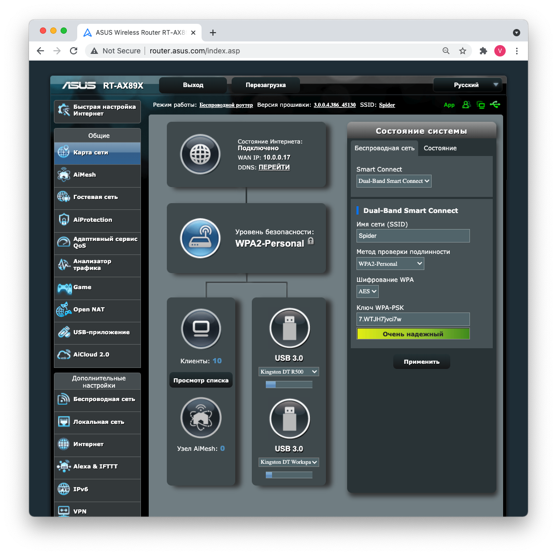The height and width of the screenshot is (555, 557).
Task: Click the Kingston DT R500 usage bar
Action: click(x=289, y=385)
